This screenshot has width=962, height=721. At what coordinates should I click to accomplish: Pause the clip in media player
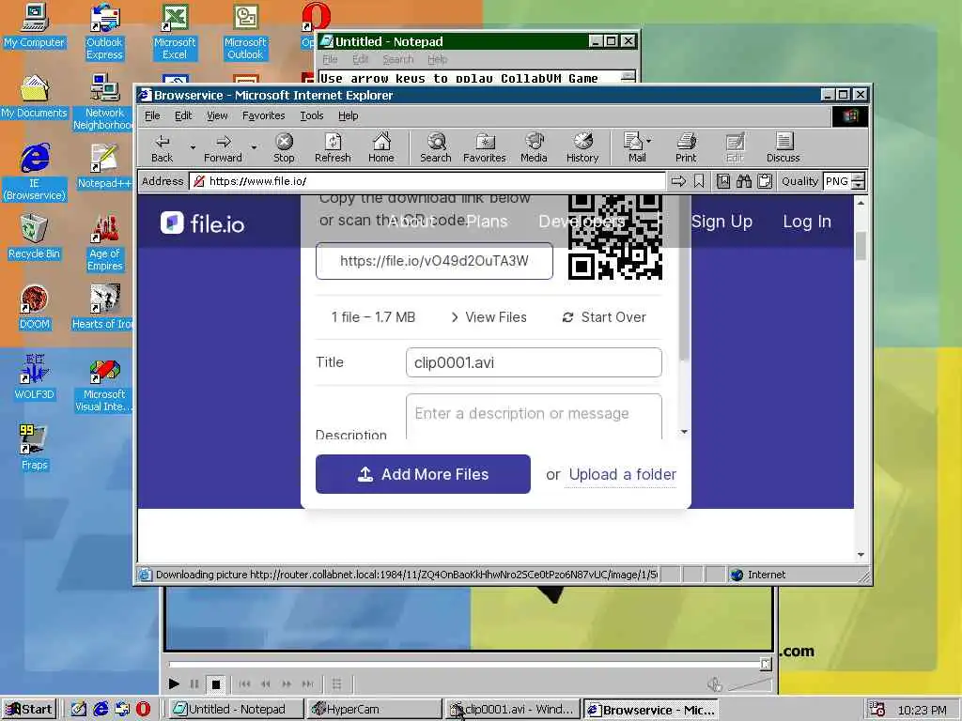[194, 683]
